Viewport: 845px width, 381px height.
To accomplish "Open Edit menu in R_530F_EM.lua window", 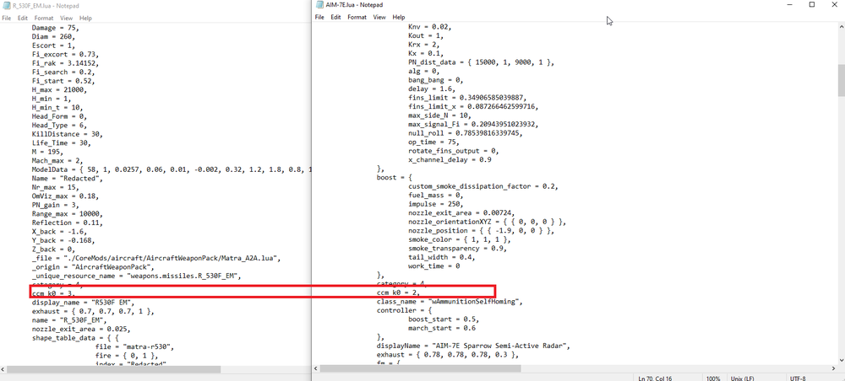I will pos(23,19).
